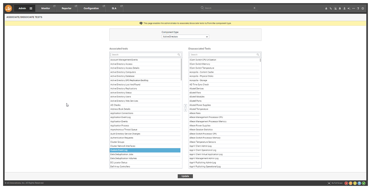Open the Component type dropdown
This screenshot has width=371, height=189.
[x=185, y=37]
